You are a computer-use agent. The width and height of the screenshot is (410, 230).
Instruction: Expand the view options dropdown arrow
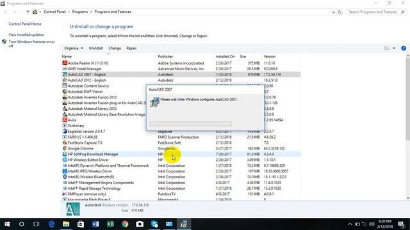coord(394,49)
